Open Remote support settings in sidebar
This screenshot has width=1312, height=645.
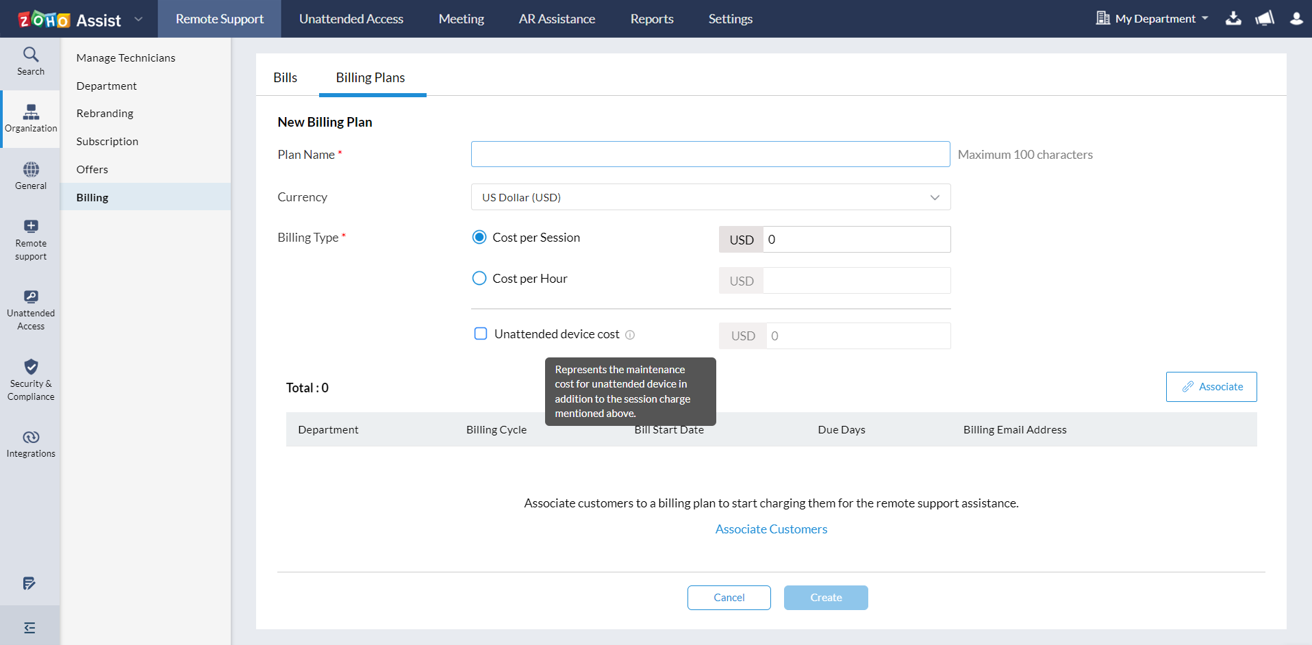(x=30, y=240)
